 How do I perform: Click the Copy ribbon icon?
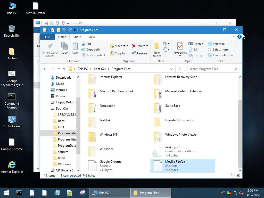64,46
